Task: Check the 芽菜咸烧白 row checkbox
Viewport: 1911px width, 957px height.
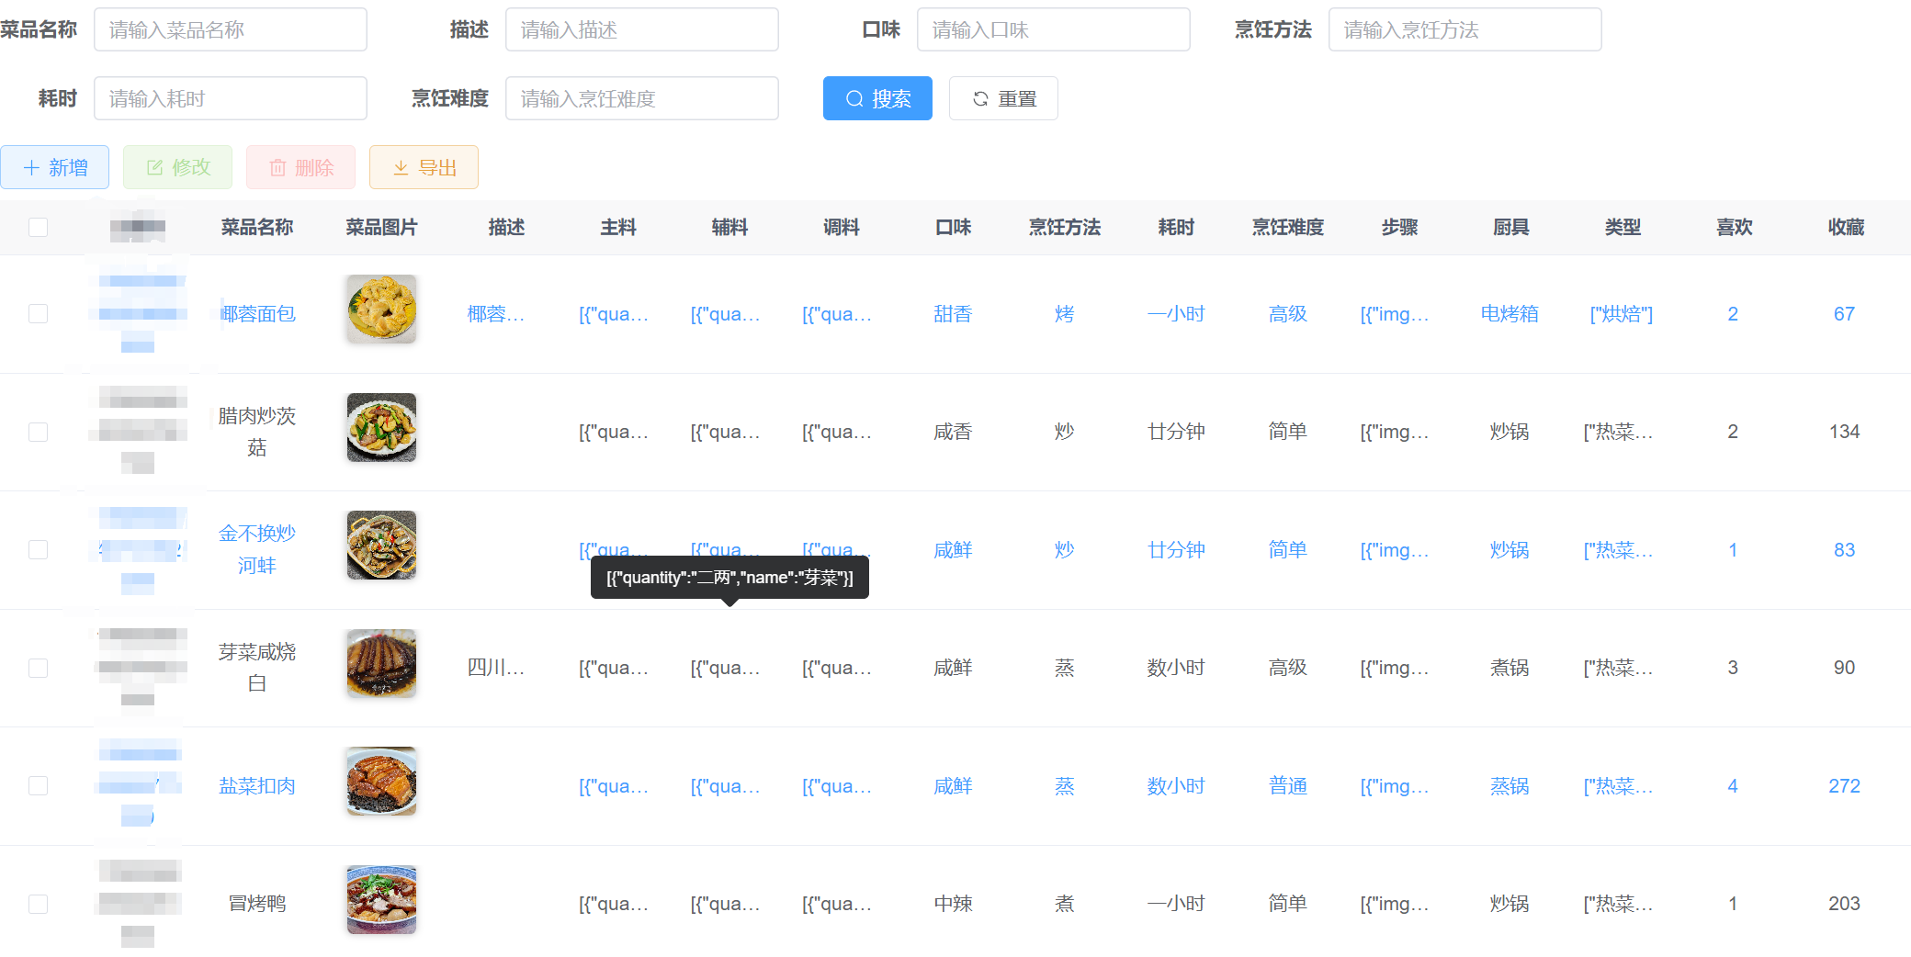Action: pos(38,668)
